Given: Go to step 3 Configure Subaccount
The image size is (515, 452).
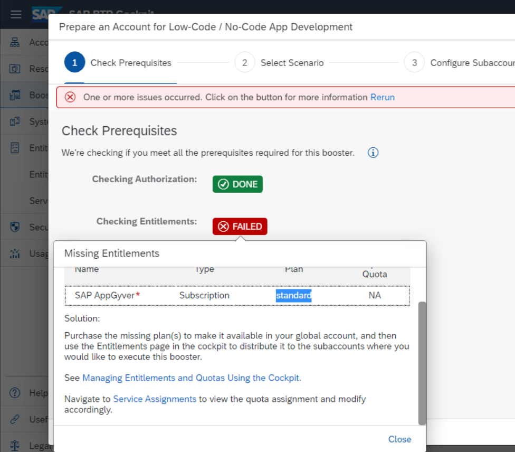Looking at the screenshot, I should click(x=459, y=62).
